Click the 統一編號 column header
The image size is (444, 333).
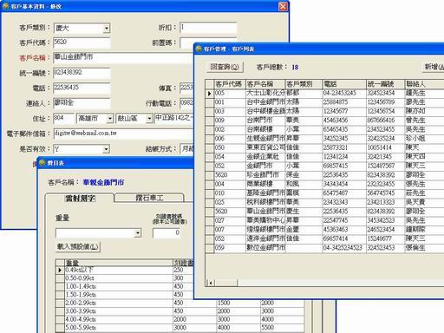(x=385, y=84)
